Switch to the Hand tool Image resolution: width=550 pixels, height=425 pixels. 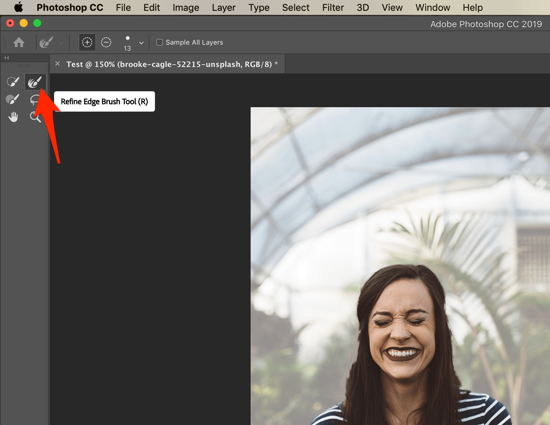coord(13,117)
